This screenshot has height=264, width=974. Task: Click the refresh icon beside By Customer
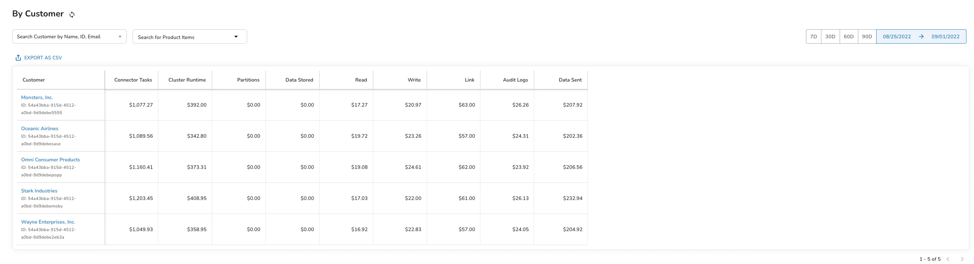[72, 14]
